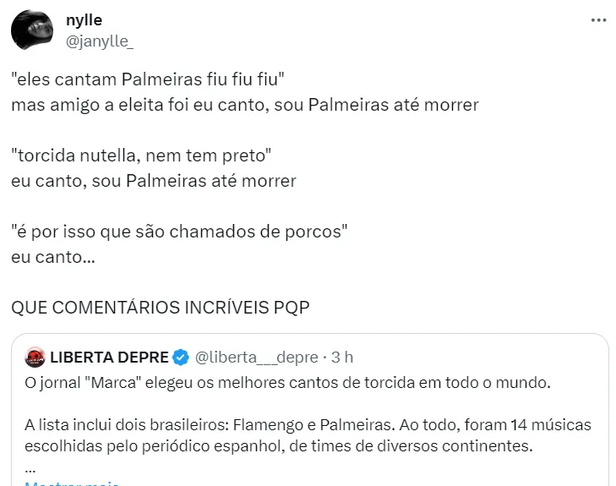The width and height of the screenshot is (616, 486).
Task: Click the blue verified badge
Action: point(181,357)
